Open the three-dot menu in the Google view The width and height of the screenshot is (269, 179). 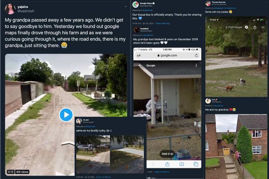[x=196, y=65]
